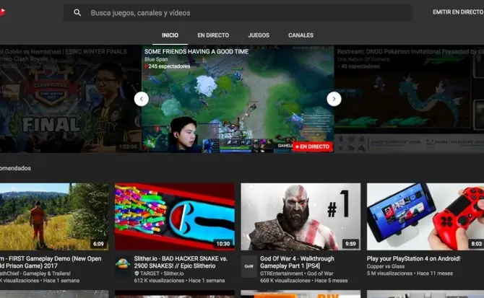This screenshot has width=484, height=298.
Task: Open the YouTube Gaming logo
Action: click(x=2, y=12)
